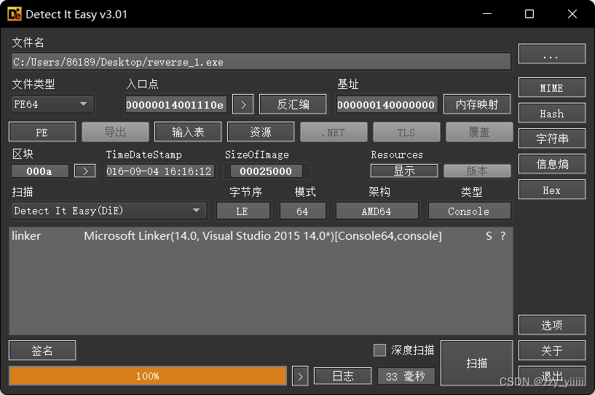This screenshot has width=595, height=395.
Task: Click the base address 0000000140000000 field
Action: point(386,104)
